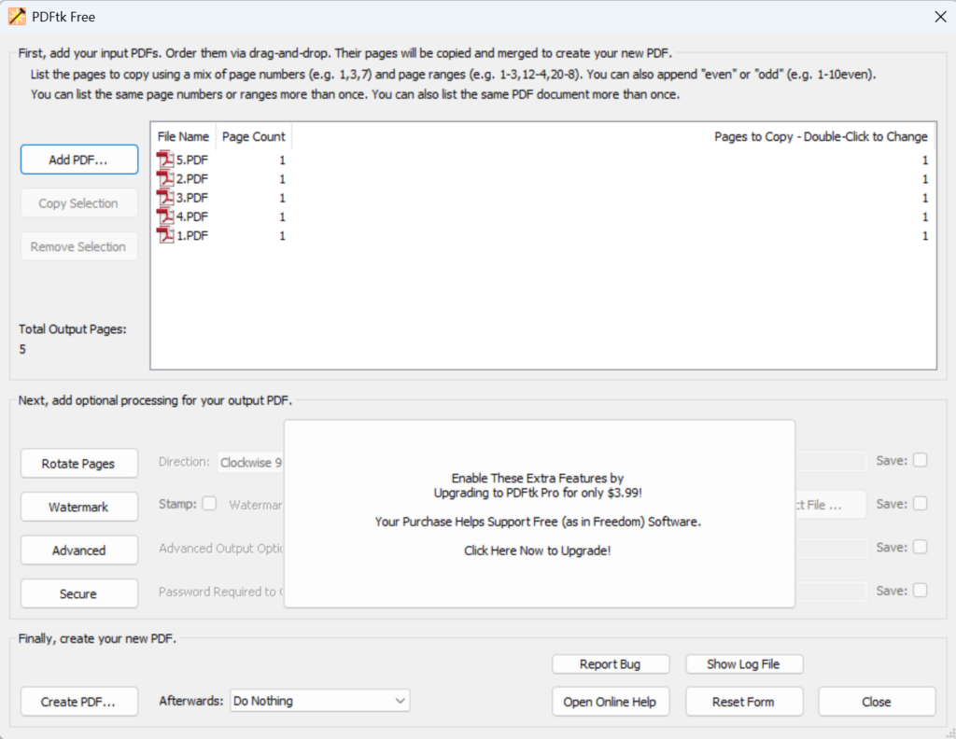Click the PDF icon next to 1.PDF

(165, 236)
